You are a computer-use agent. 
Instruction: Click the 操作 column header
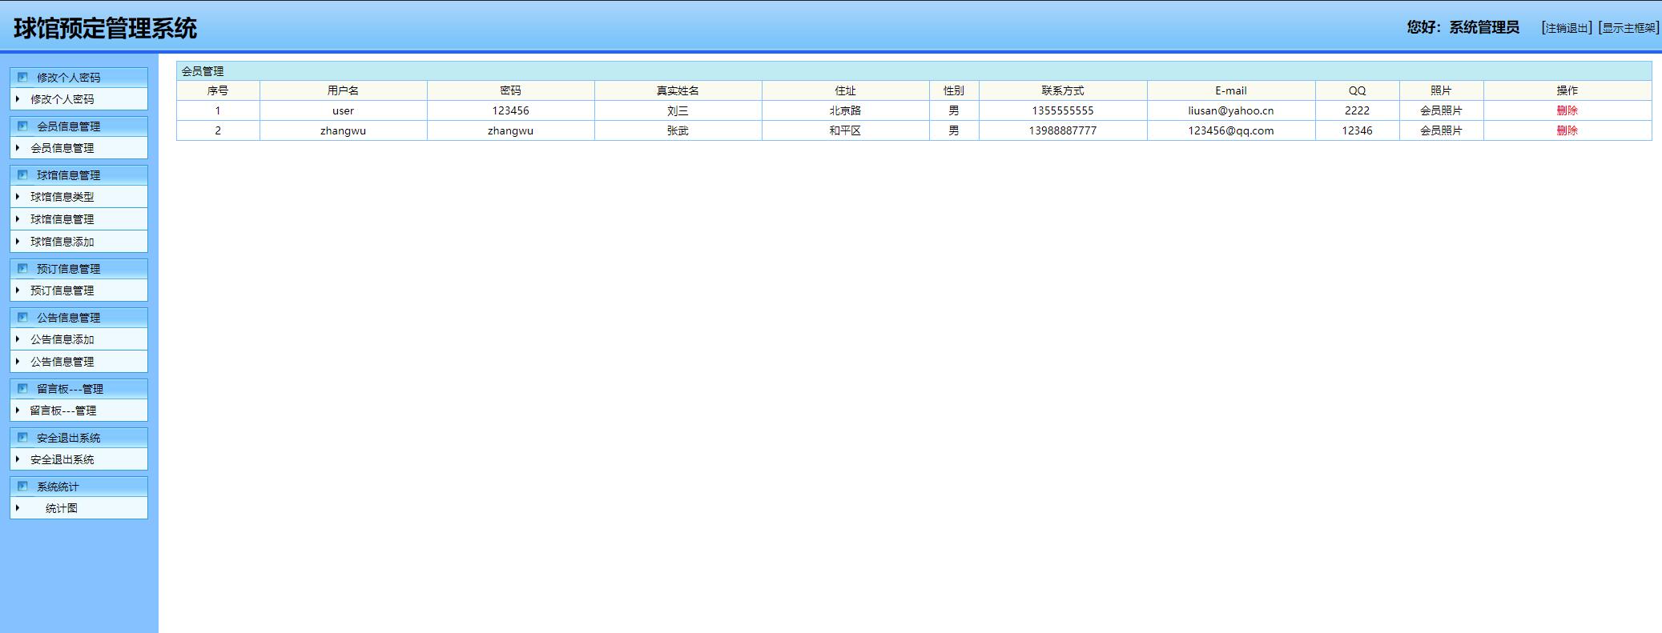pos(1567,90)
